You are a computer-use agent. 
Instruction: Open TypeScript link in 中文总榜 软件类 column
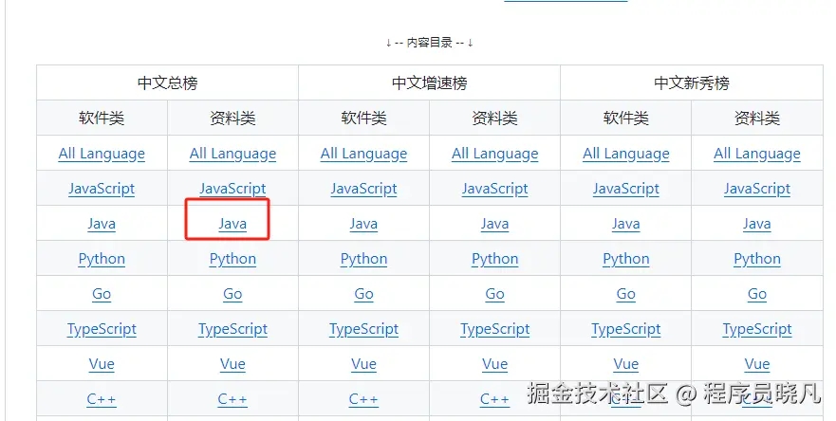point(102,329)
